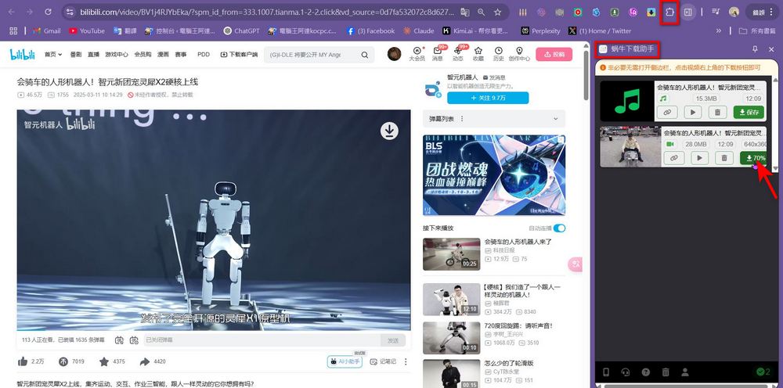Open the three-dot more menu under video
783x388 pixels.
coord(406,361)
